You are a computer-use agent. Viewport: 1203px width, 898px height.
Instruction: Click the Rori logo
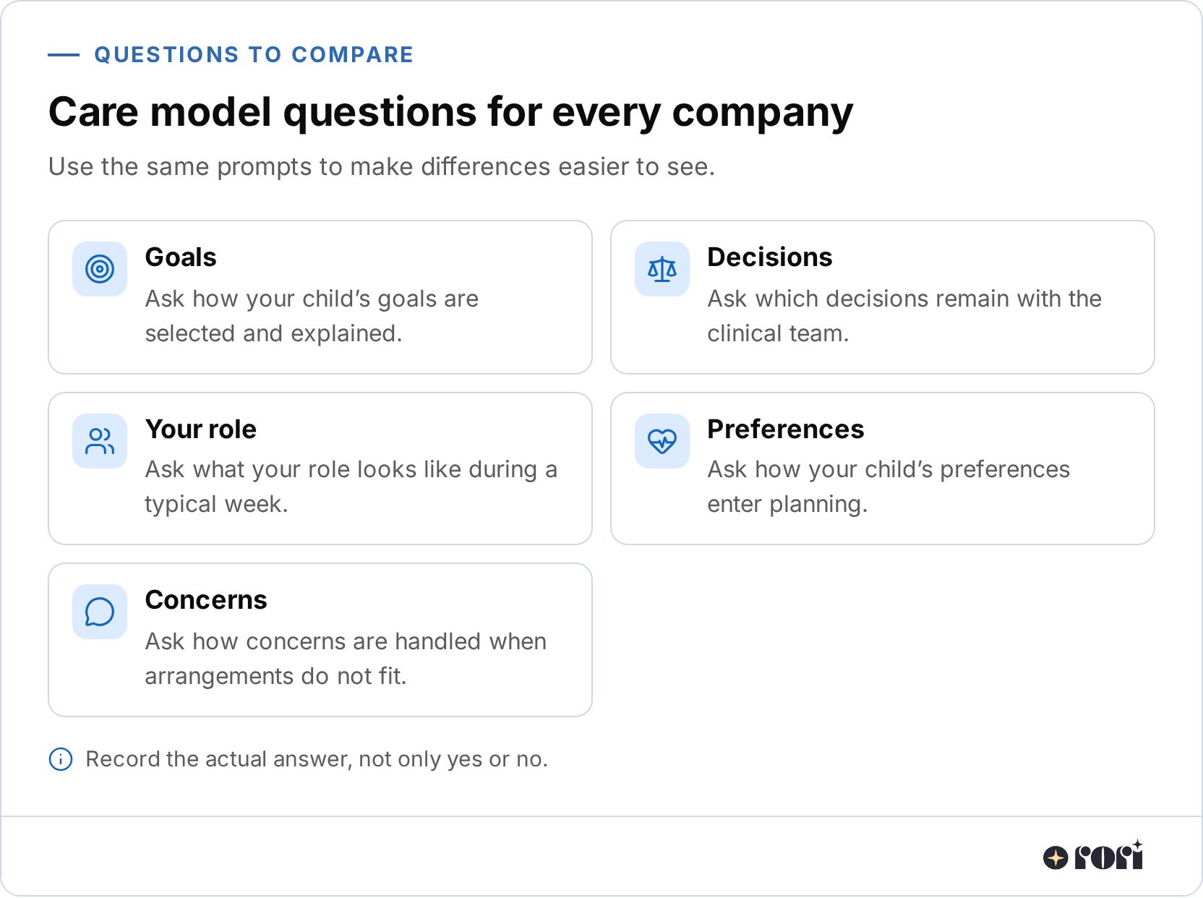1093,856
